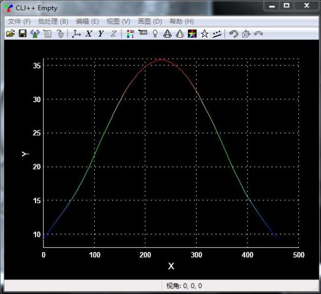Image resolution: width=321 pixels, height=294 pixels.
Task: Click the 35 tick on Y axis
Action: pyautogui.click(x=37, y=66)
